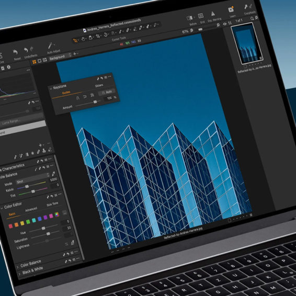The image size is (296, 296).
Task: Select the vertical keystone guide icon
Action: [x=77, y=98]
